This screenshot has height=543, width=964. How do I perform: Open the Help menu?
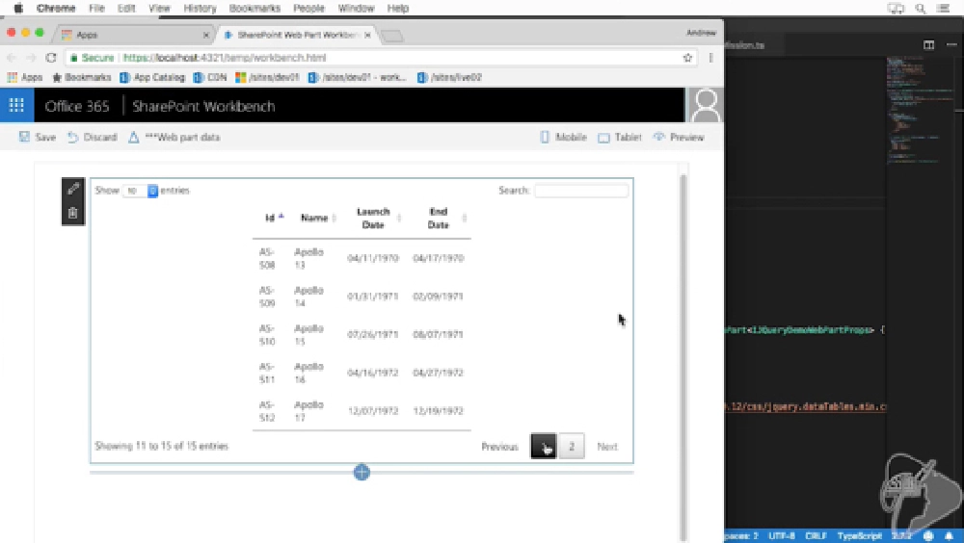398,8
